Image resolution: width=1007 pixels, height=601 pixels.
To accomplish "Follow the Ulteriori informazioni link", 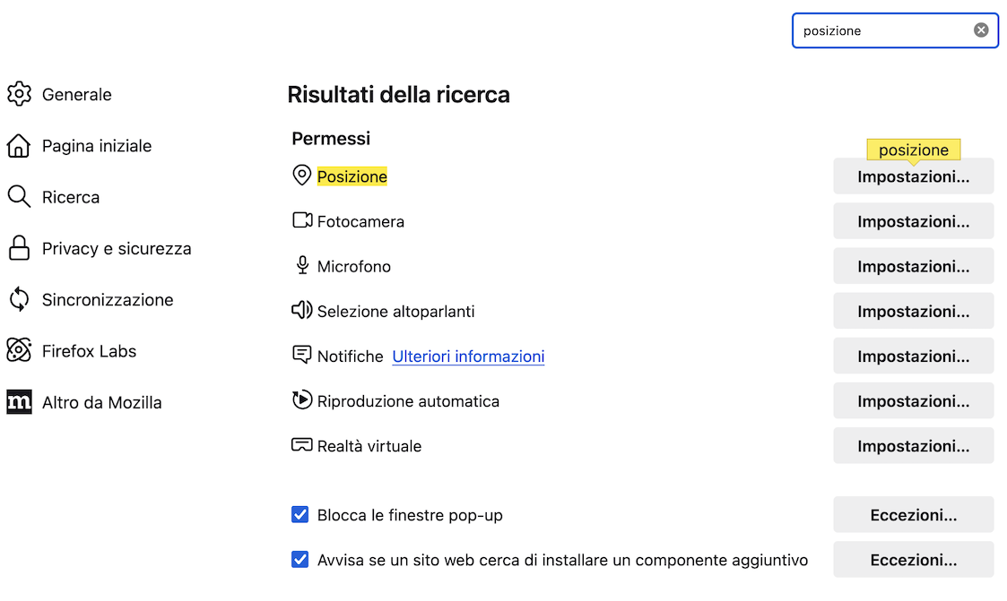I will pos(468,356).
